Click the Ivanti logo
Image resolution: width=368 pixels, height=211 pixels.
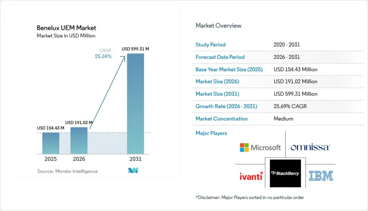[x=251, y=176]
